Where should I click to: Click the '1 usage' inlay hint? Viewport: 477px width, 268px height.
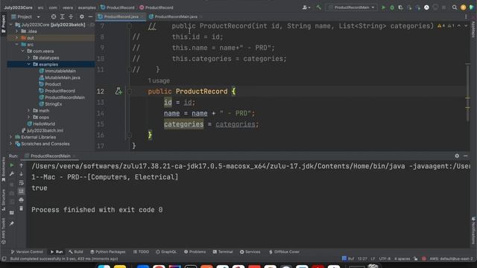point(159,81)
